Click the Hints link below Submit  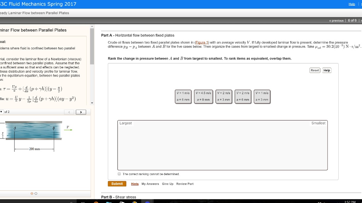(x=134, y=184)
